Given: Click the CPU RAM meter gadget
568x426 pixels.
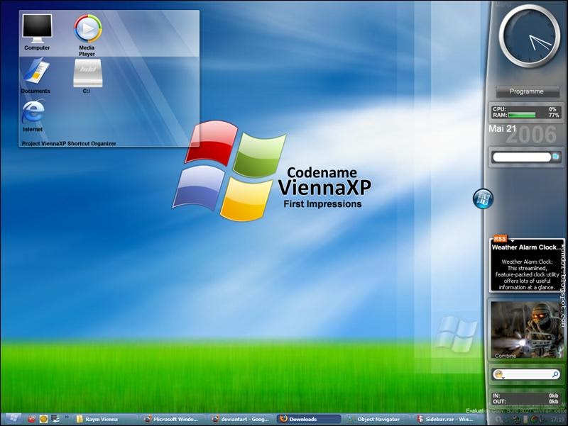Looking at the screenshot, I should pyautogui.click(x=525, y=112).
